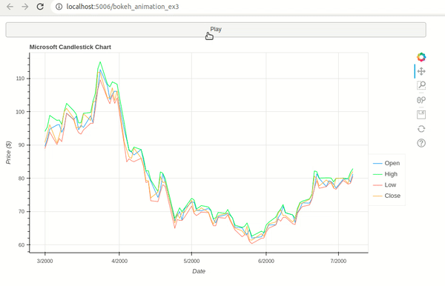This screenshot has width=445, height=286.
Task: Go forward in the browser
Action: pyautogui.click(x=25, y=7)
